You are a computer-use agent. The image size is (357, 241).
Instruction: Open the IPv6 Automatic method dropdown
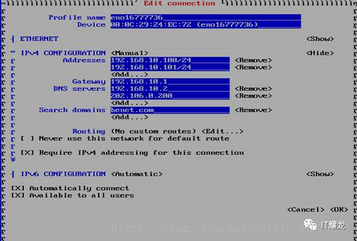pos(137,174)
